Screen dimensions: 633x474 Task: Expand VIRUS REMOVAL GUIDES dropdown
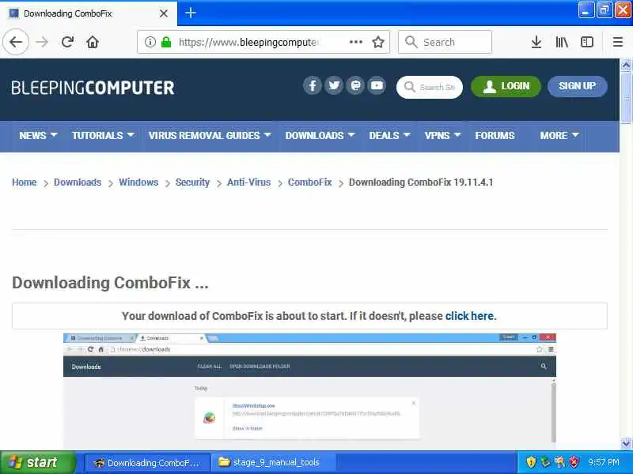[x=210, y=136]
